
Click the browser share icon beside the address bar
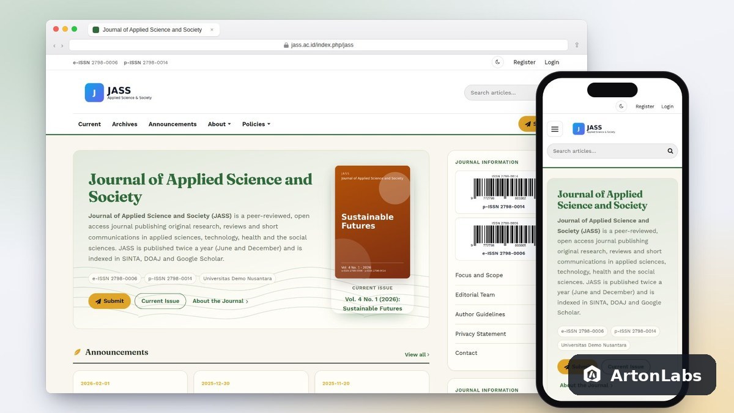tap(576, 45)
